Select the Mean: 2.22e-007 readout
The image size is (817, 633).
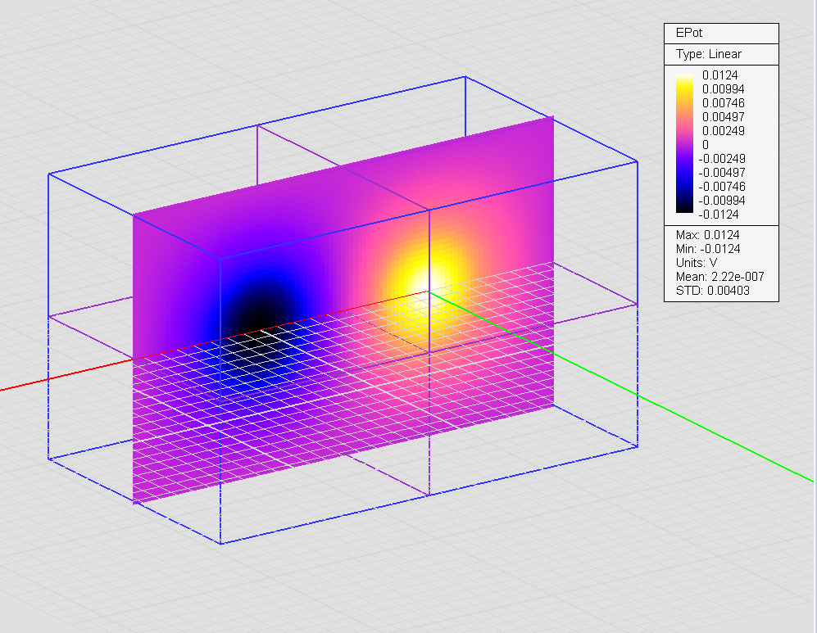(719, 277)
